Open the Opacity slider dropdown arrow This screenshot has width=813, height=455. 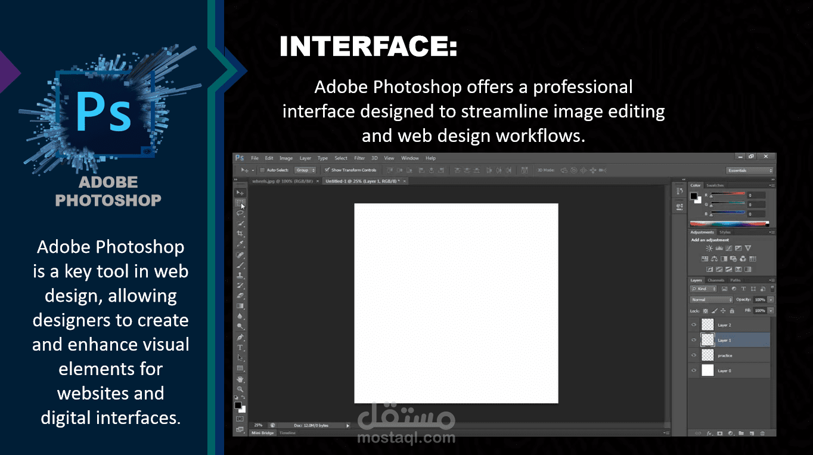771,299
